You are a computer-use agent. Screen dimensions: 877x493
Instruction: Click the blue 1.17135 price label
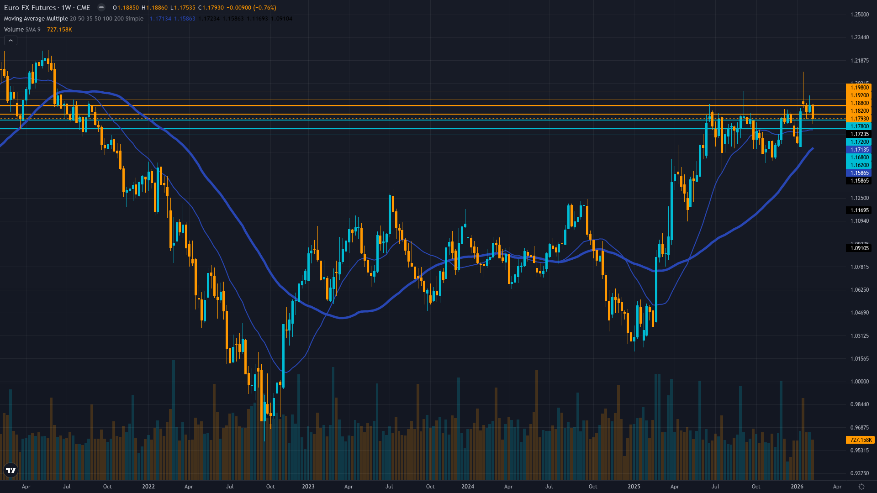(859, 150)
